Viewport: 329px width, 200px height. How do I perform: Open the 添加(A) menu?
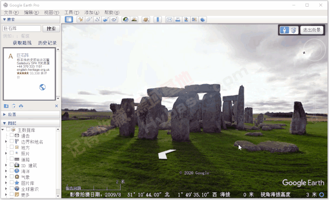pyautogui.click(x=92, y=12)
